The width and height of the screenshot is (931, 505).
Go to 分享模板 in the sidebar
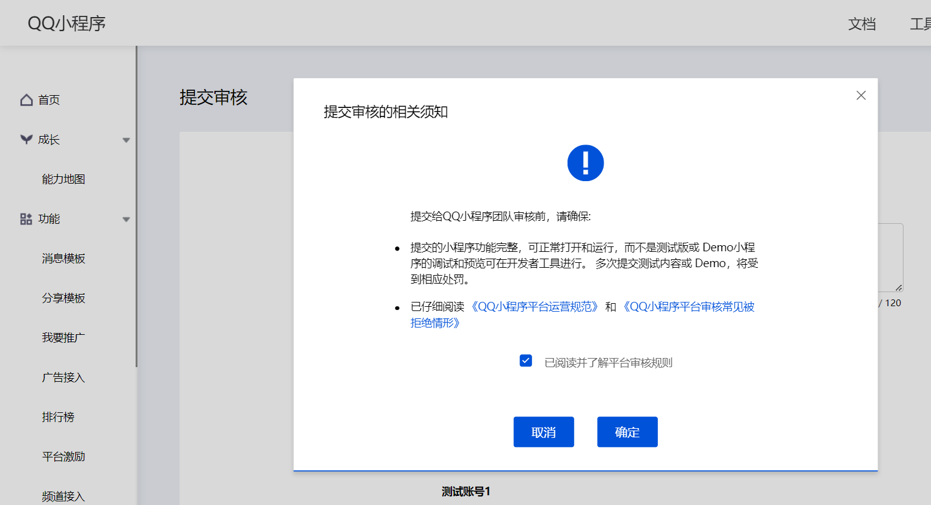pyautogui.click(x=64, y=298)
